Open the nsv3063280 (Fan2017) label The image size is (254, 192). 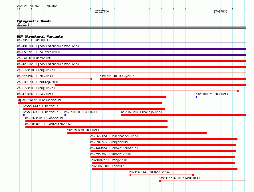(x=108, y=166)
